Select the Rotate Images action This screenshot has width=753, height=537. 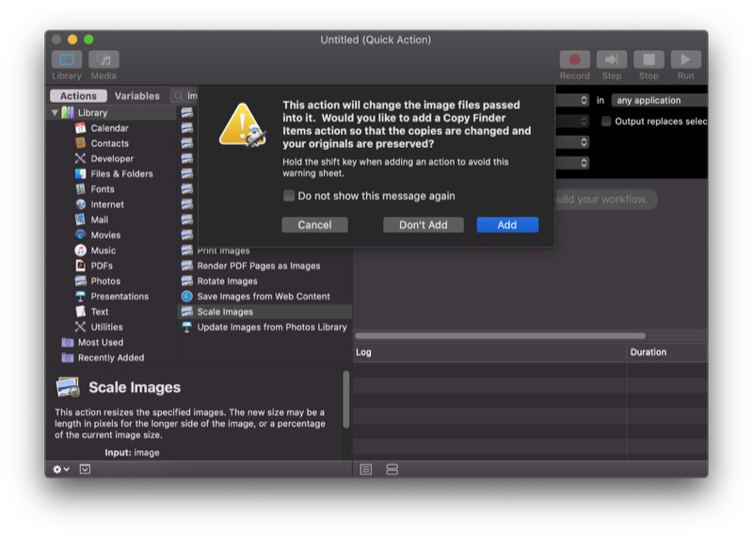[x=264, y=282]
